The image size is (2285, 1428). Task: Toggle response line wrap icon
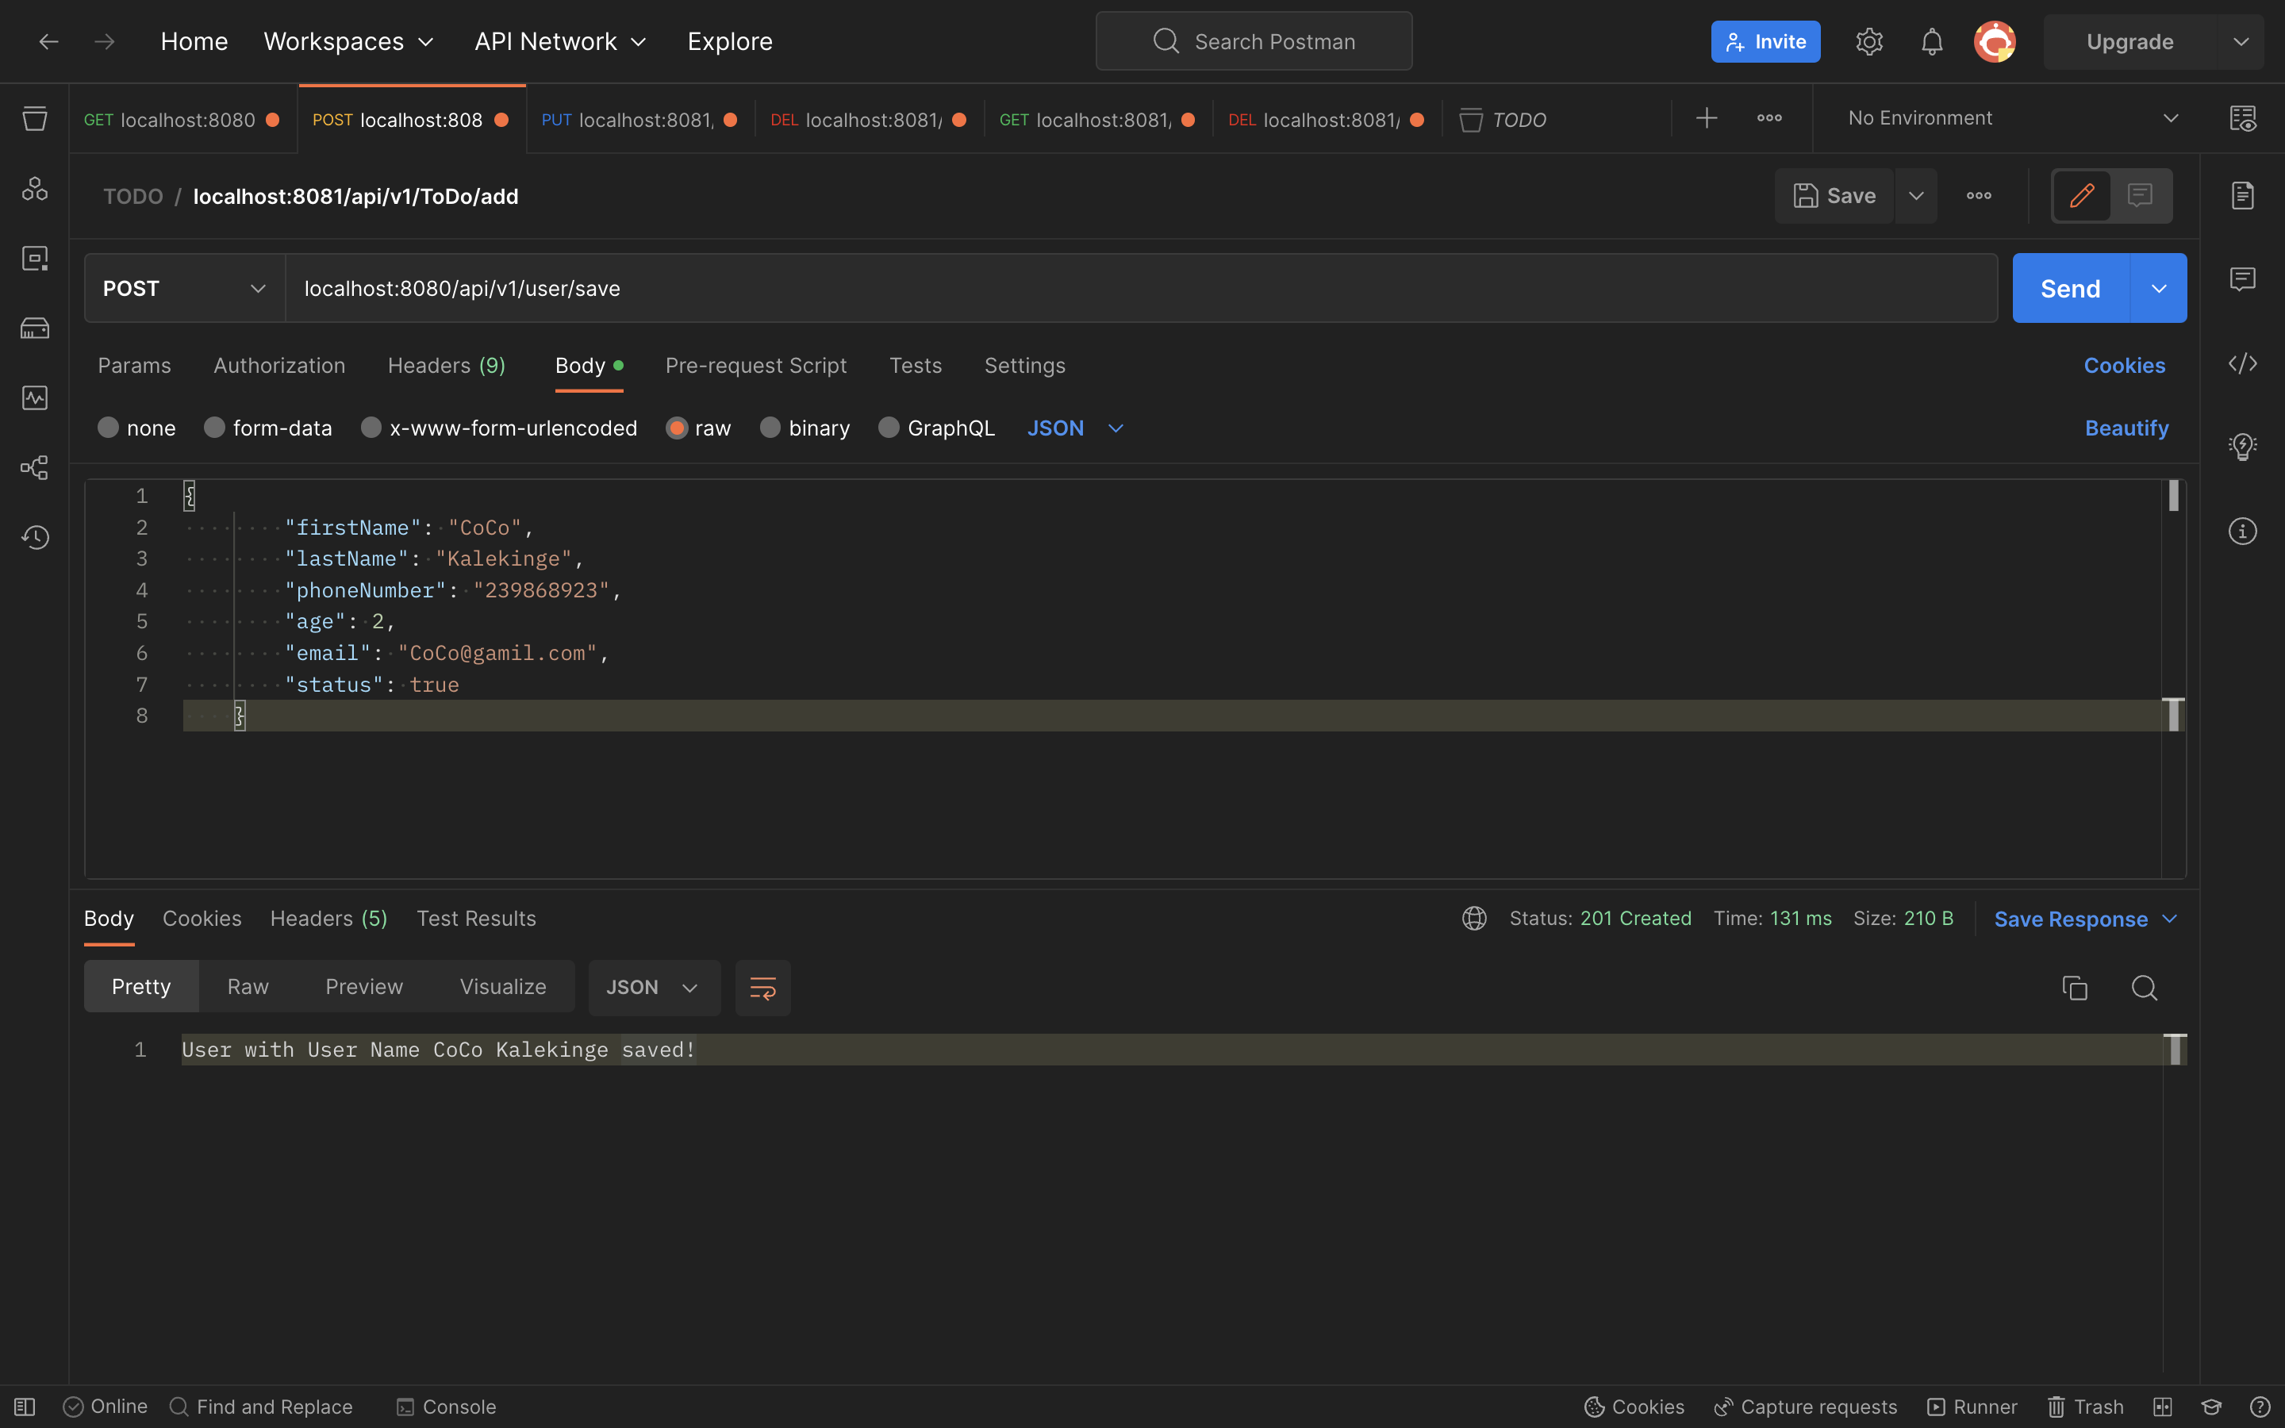[762, 988]
